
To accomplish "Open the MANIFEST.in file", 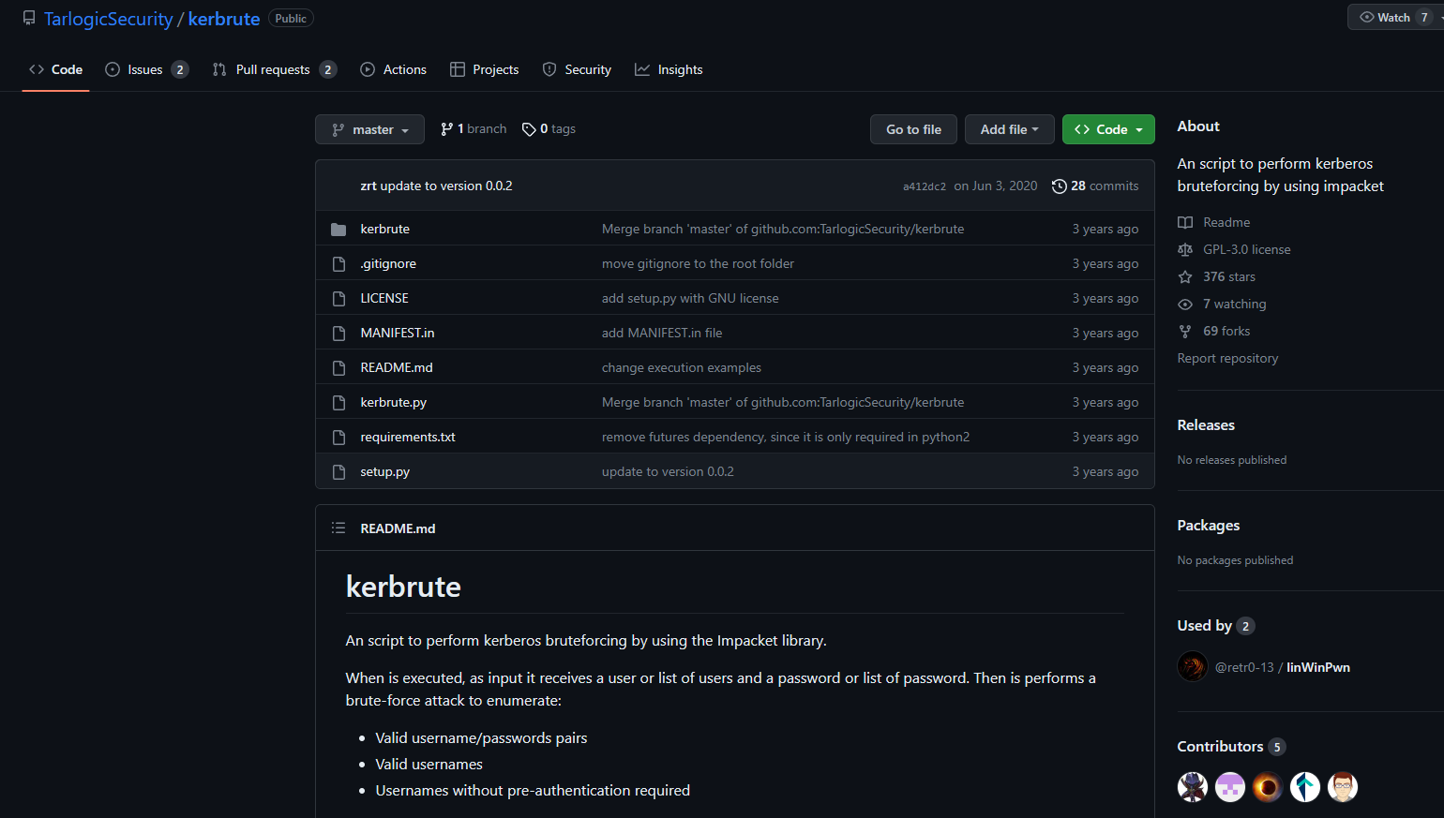I will (398, 334).
